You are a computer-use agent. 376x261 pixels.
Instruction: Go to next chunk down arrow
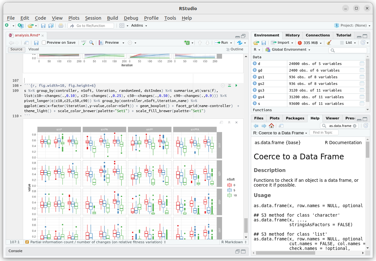(x=207, y=43)
